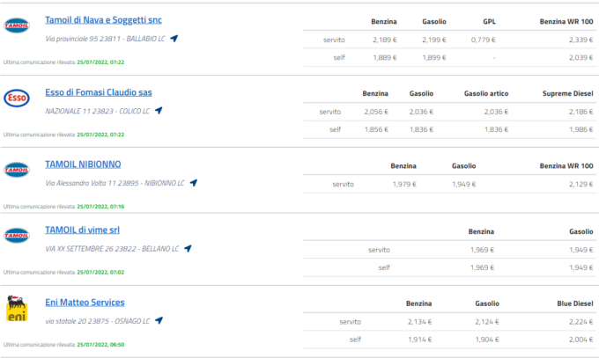Open Tamoil di Nava e Soggetti snc link

103,19
